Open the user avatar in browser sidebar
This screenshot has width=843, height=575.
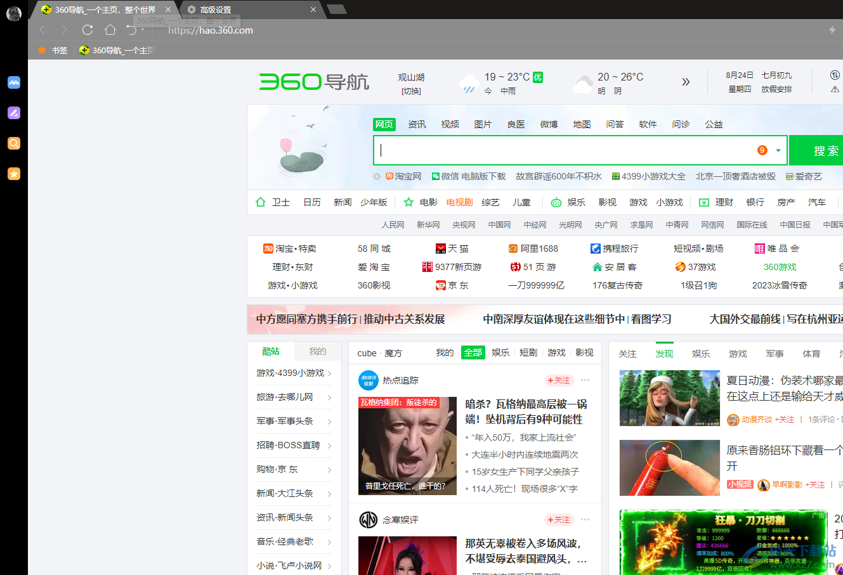click(13, 13)
